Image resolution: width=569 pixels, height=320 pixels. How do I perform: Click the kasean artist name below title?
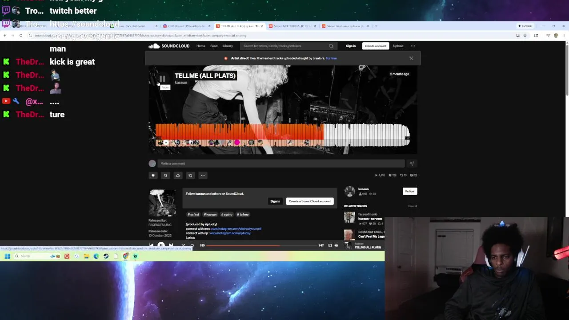pyautogui.click(x=181, y=83)
